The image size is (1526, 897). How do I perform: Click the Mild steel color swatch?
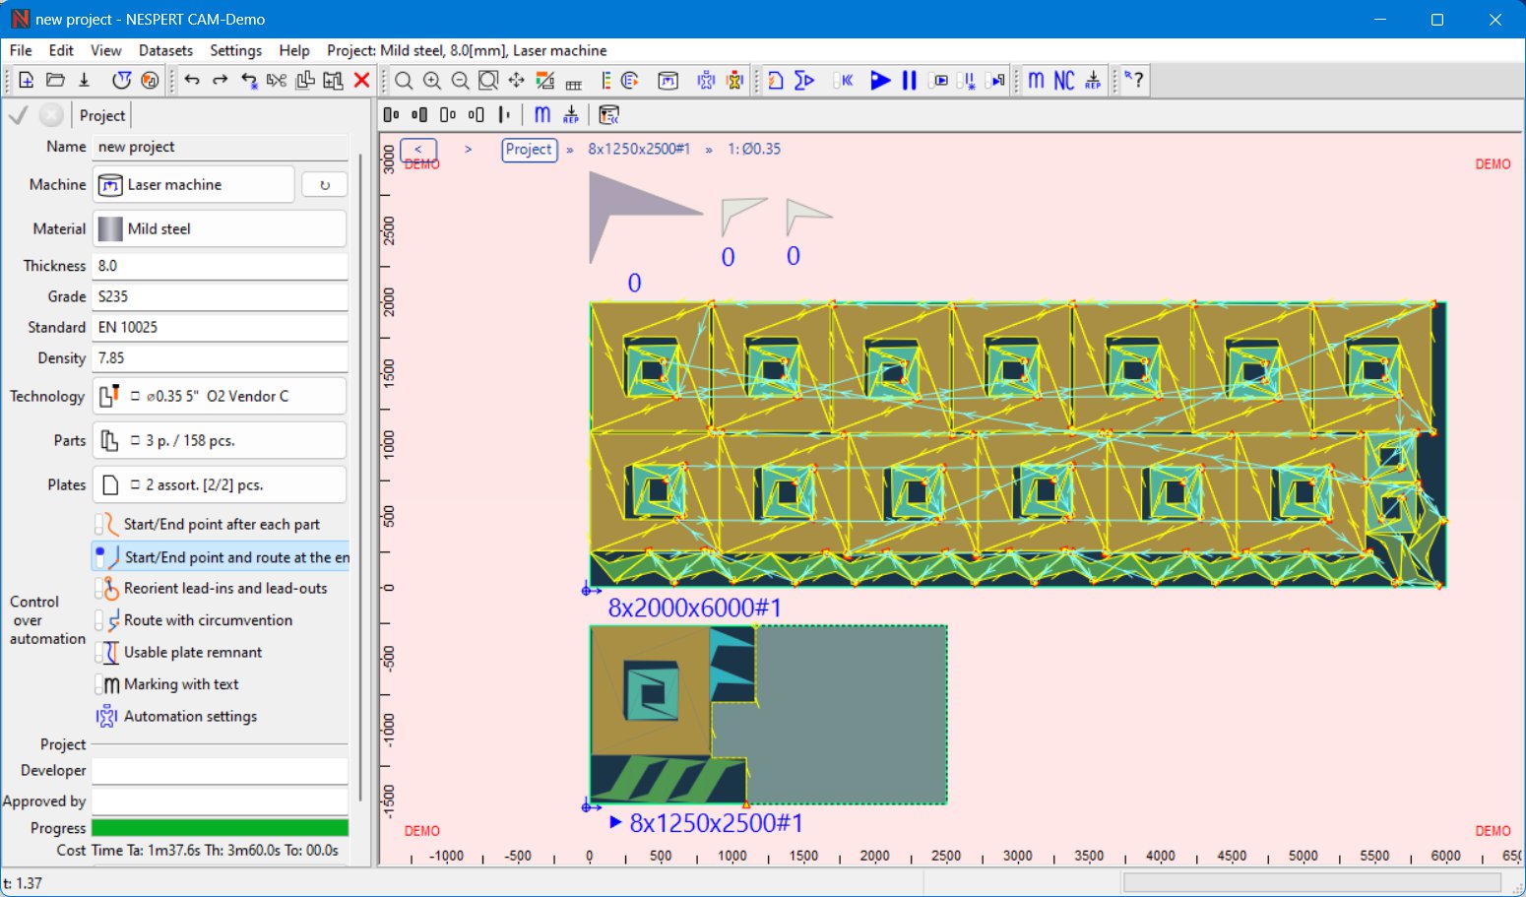[x=110, y=228]
